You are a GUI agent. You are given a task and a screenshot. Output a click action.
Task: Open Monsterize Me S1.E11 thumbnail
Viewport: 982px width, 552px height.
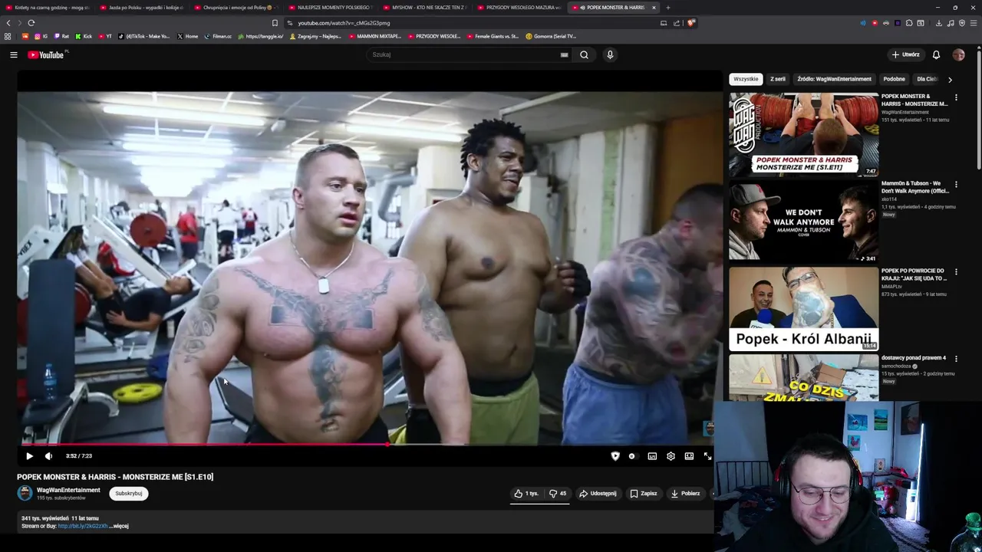tap(803, 135)
